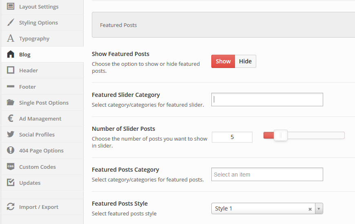Click the Ad Management euro icon

click(x=11, y=119)
